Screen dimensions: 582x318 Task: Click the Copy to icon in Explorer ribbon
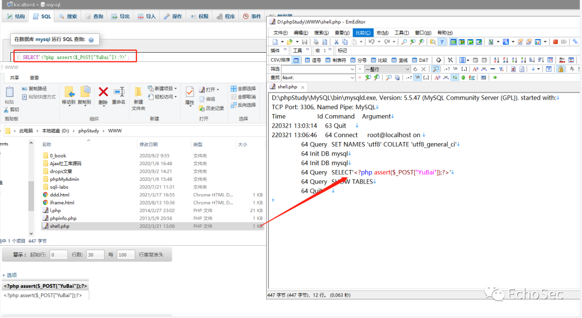tap(85, 91)
